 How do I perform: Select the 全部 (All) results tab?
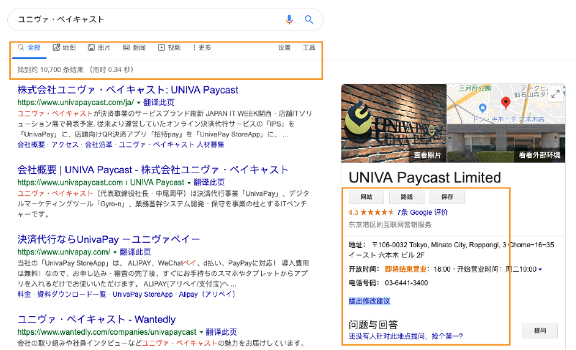(29, 47)
